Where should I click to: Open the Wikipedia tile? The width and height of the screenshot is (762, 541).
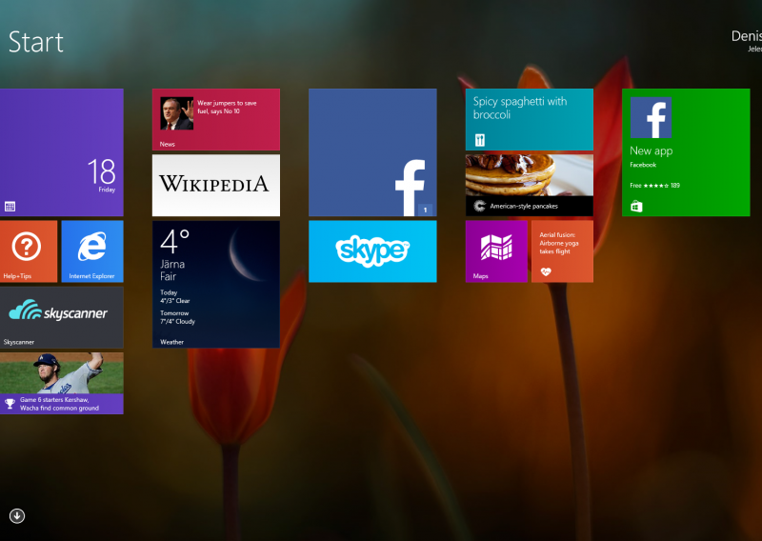pos(216,185)
